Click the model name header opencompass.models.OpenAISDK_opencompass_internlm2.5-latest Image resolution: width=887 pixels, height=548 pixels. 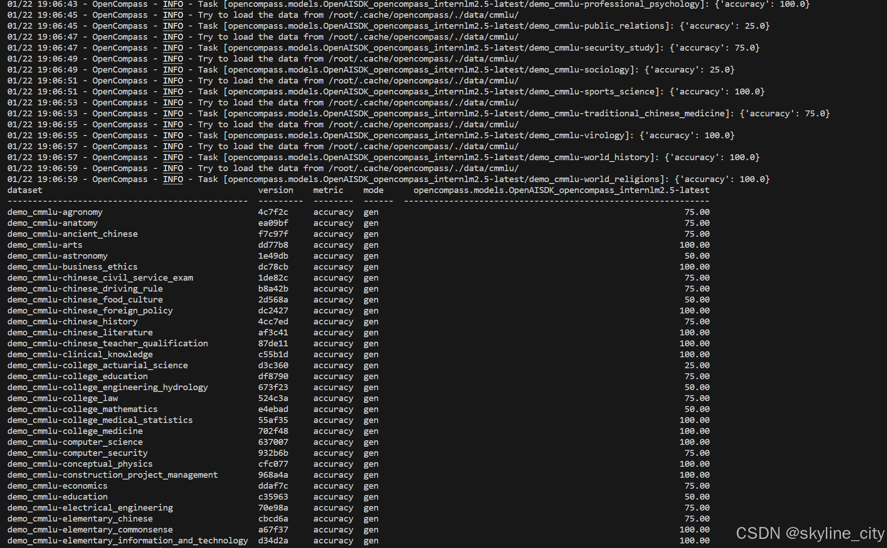click(561, 190)
